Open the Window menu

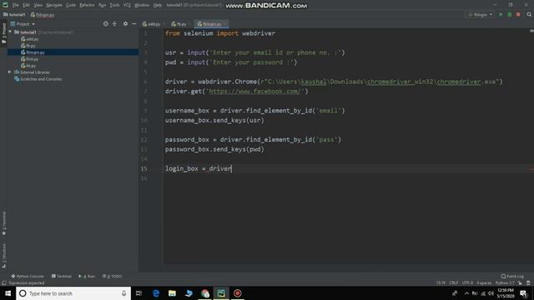[x=142, y=5]
